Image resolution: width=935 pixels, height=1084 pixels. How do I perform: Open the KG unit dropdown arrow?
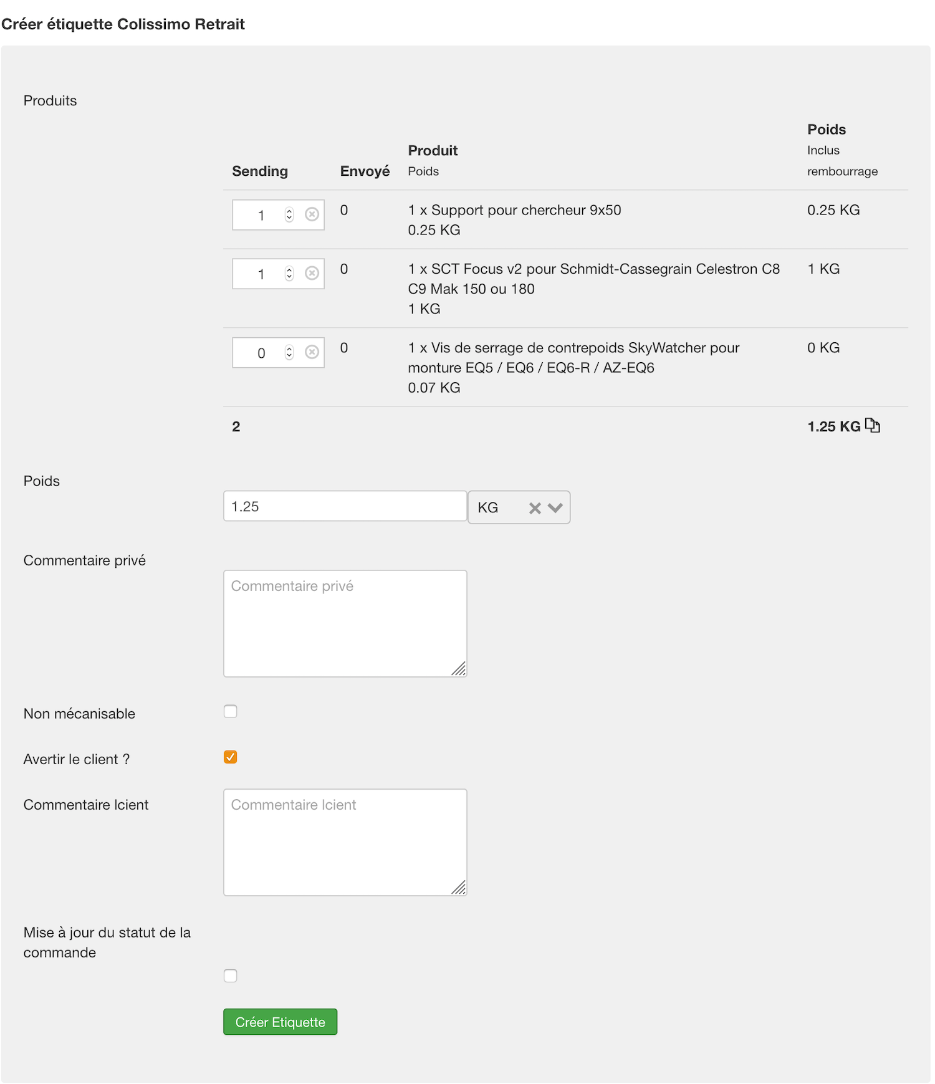(555, 508)
